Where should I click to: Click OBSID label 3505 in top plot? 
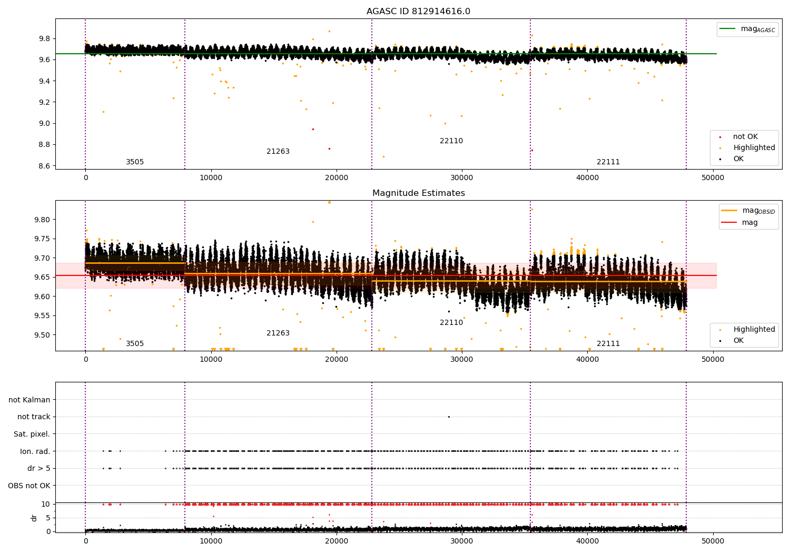pyautogui.click(x=135, y=162)
